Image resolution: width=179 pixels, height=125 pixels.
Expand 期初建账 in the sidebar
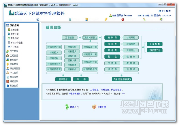pyautogui.click(x=12, y=81)
